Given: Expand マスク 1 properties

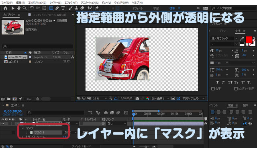Looking at the screenshot, I should click(27, 132).
